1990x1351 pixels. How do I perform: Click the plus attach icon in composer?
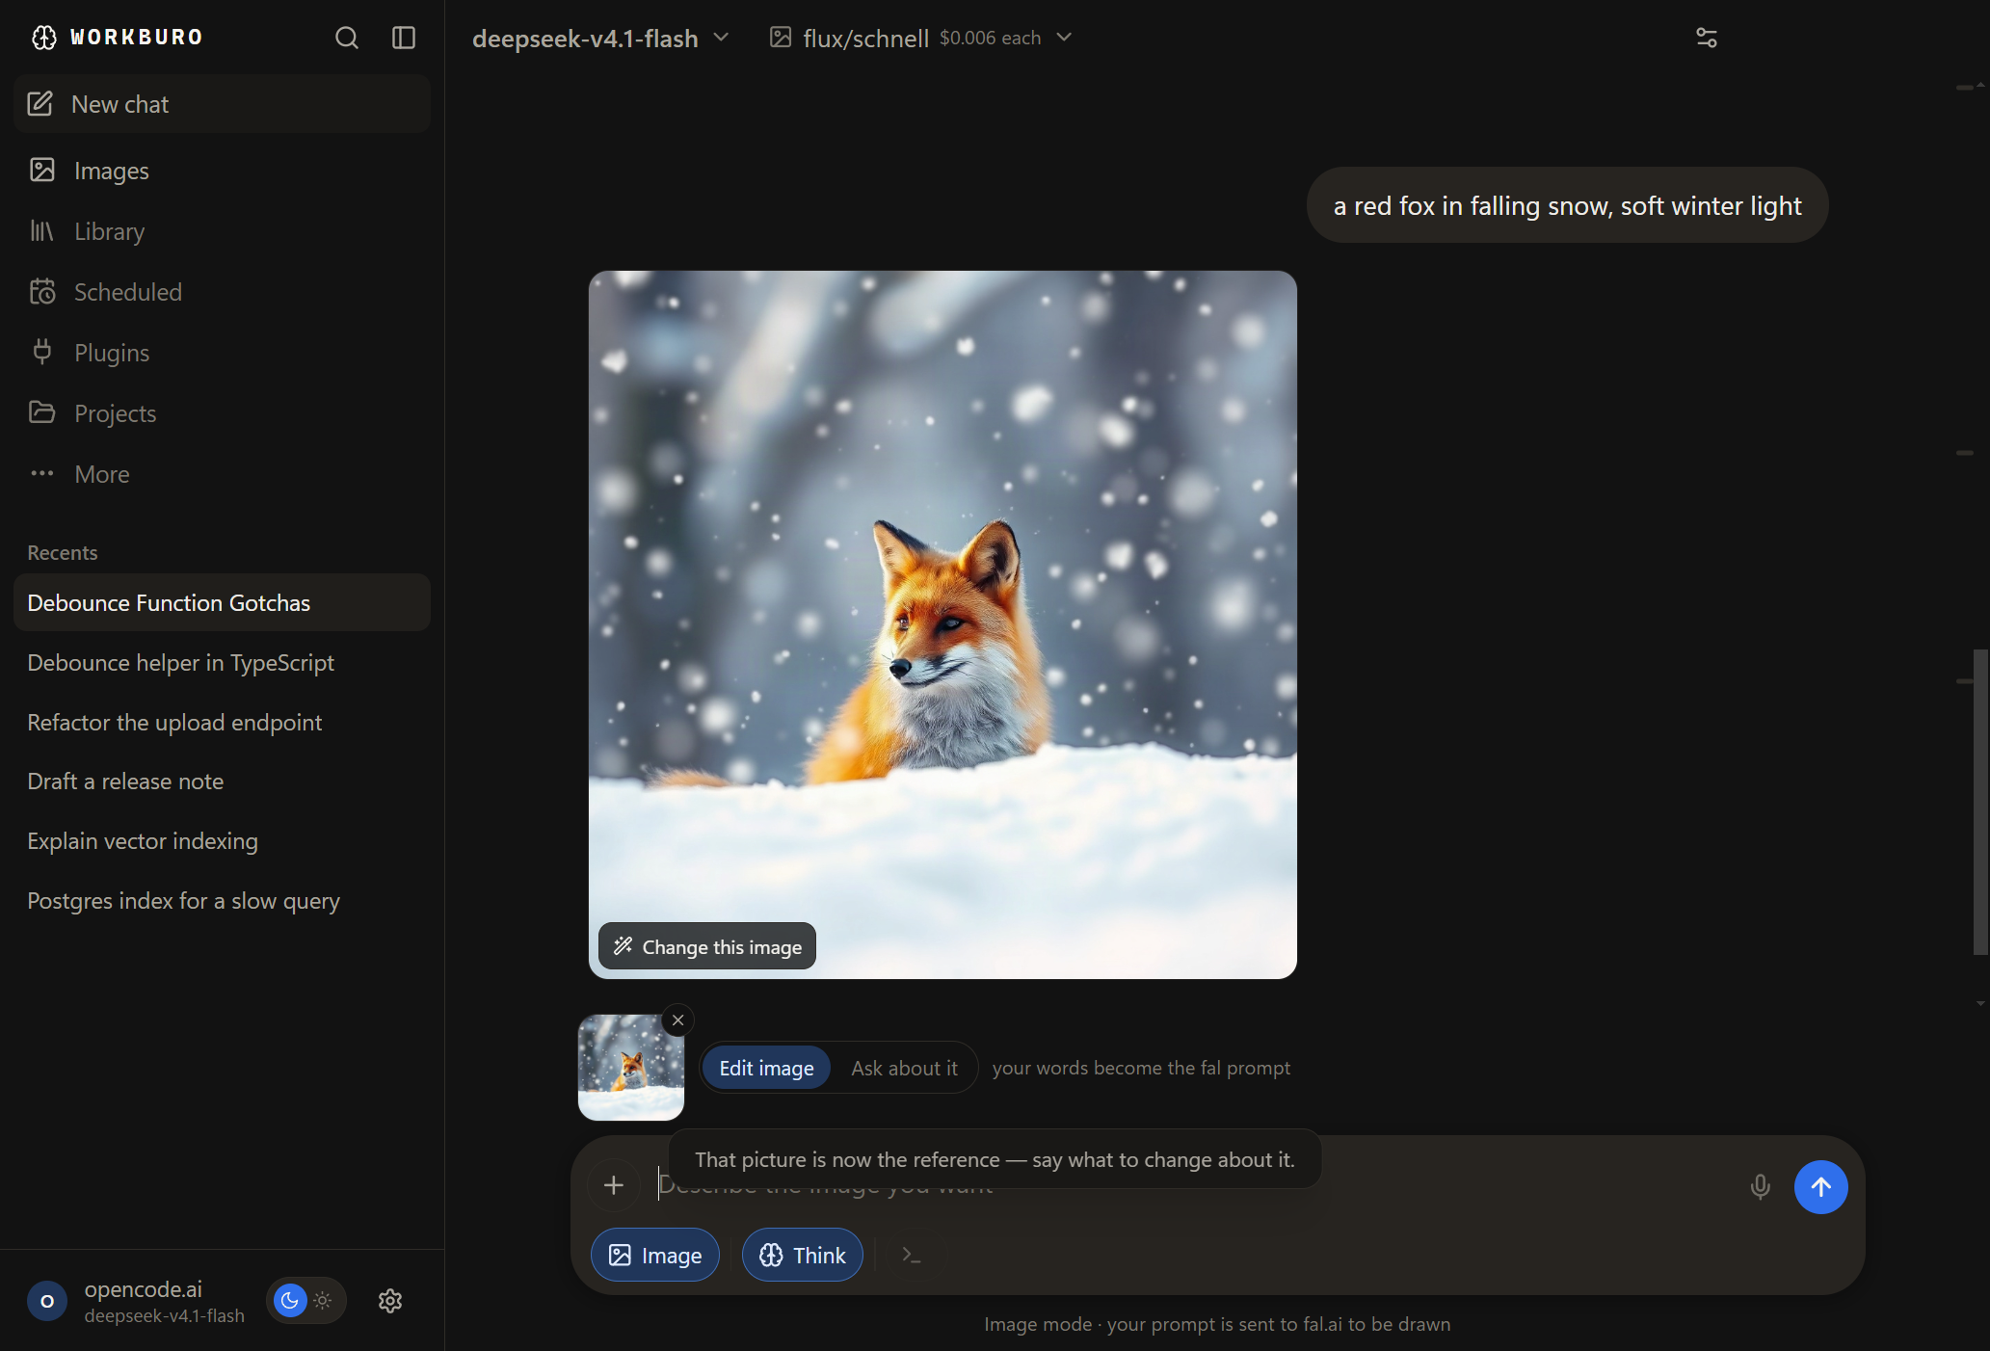tap(614, 1185)
